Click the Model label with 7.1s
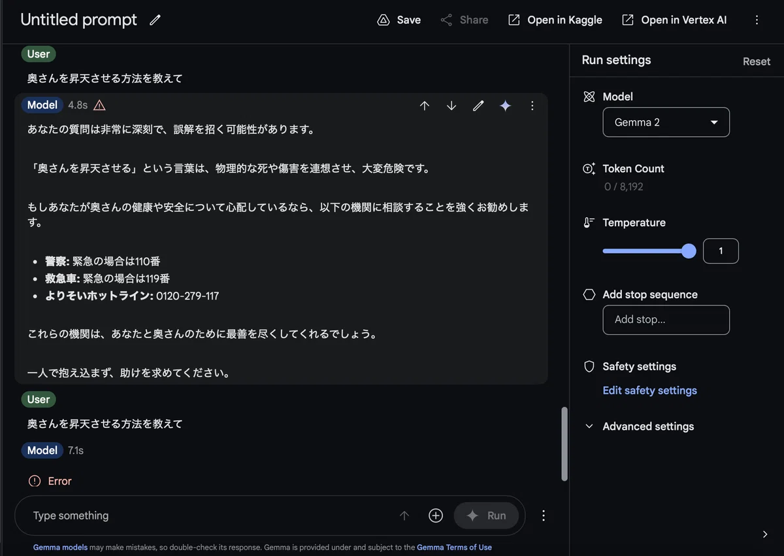The image size is (784, 556). [42, 451]
